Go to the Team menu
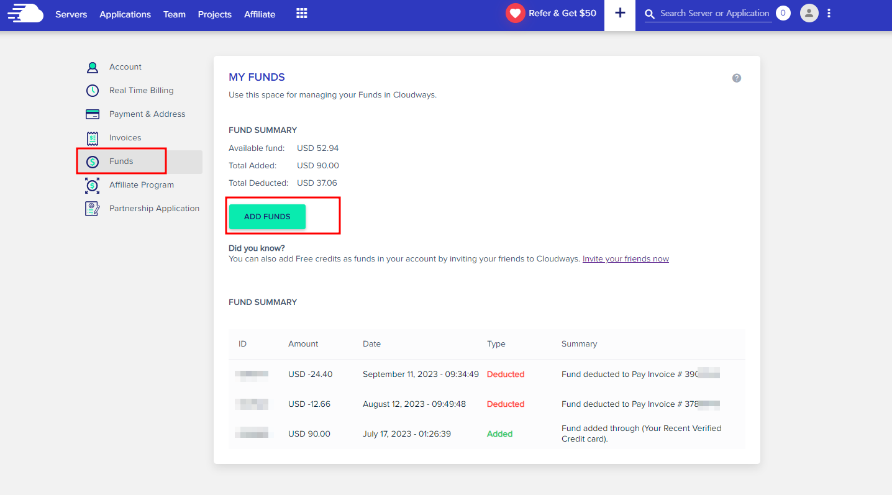 (175, 14)
